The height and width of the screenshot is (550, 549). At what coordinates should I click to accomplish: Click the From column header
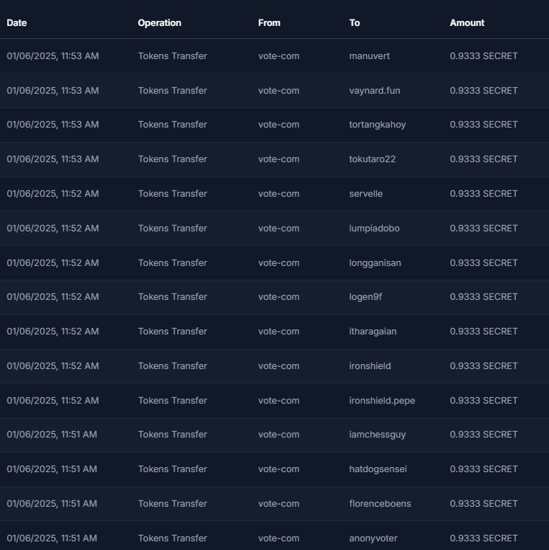click(x=269, y=23)
